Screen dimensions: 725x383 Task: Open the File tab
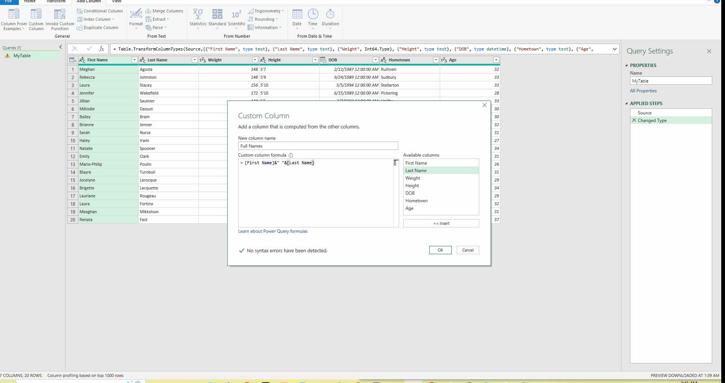[x=9, y=2]
